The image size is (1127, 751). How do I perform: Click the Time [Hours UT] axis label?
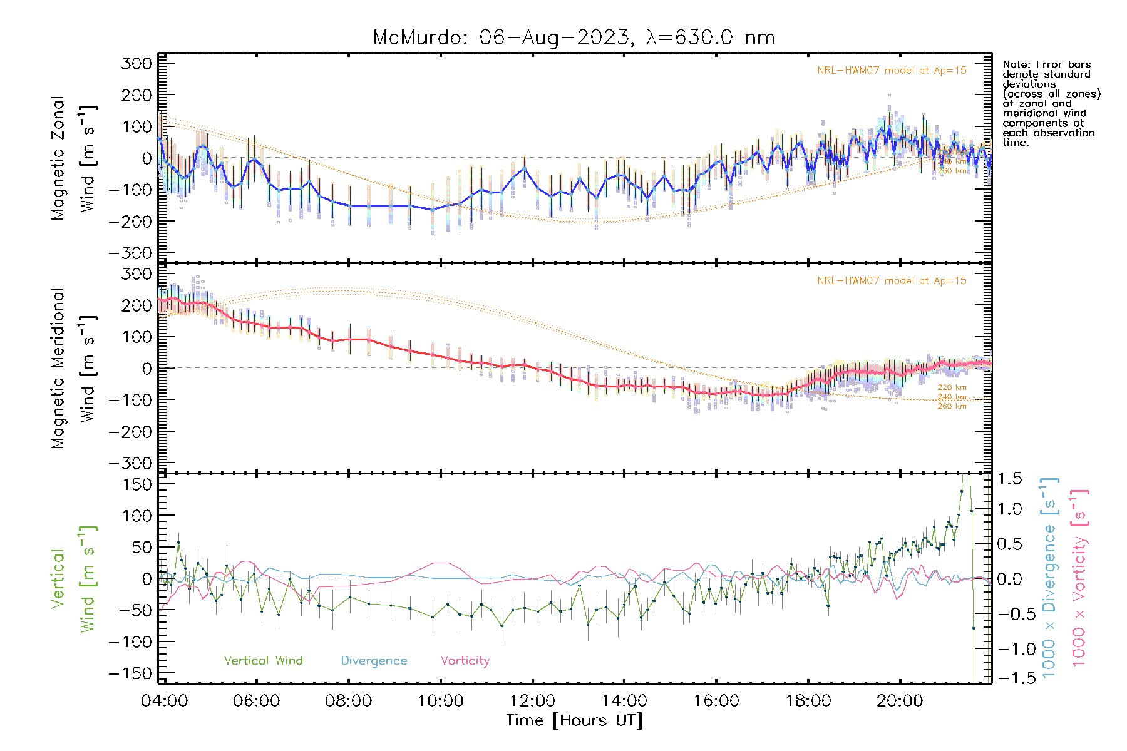tap(574, 721)
